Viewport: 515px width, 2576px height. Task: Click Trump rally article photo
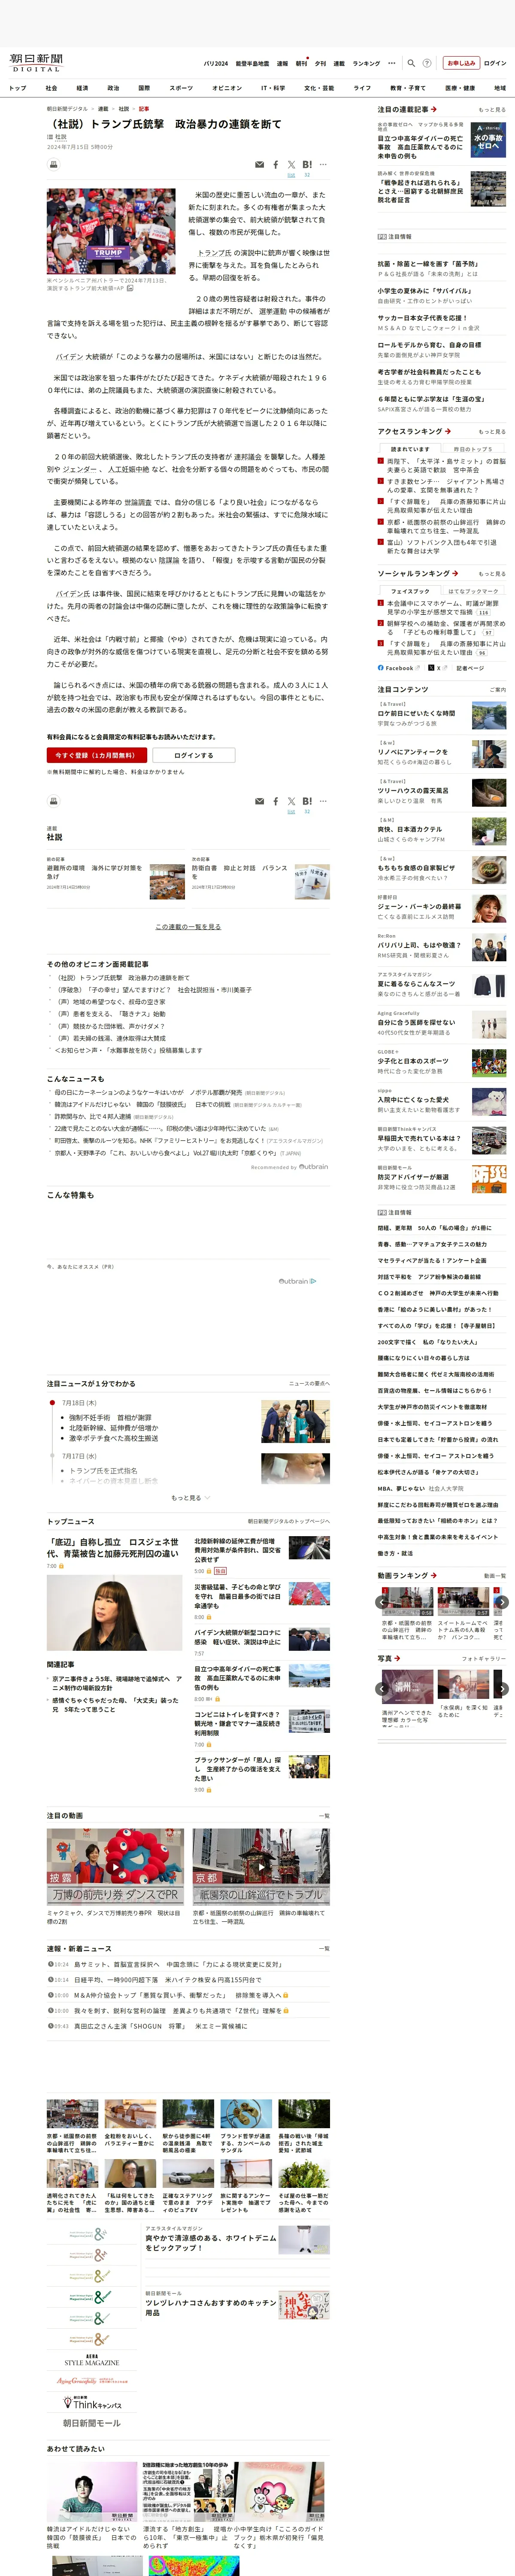tap(111, 231)
